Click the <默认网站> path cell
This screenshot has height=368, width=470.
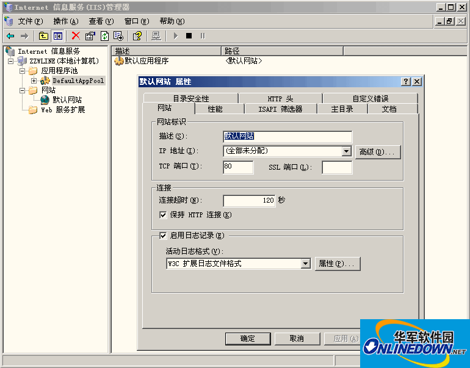point(244,61)
